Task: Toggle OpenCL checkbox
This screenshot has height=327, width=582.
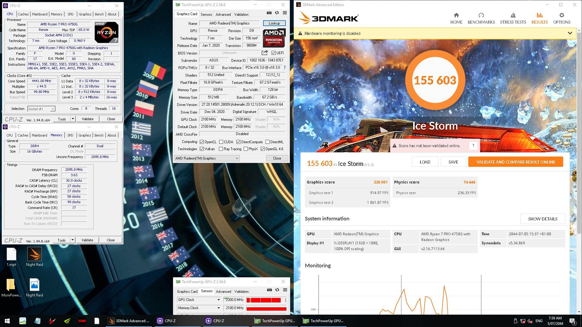Action: (x=202, y=142)
